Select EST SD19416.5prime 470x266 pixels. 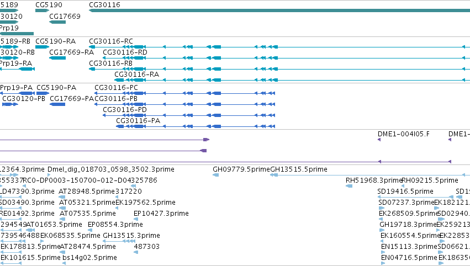[415, 197]
